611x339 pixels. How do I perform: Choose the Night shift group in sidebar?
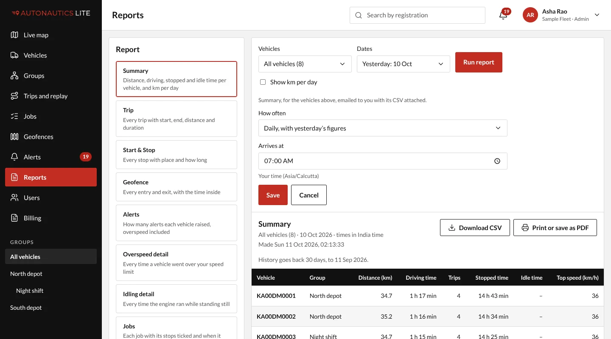pos(51,291)
